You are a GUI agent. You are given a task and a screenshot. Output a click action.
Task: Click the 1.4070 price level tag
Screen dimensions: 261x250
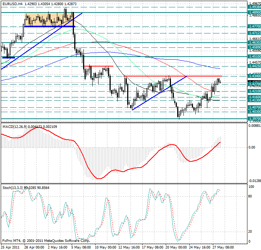[254, 107]
